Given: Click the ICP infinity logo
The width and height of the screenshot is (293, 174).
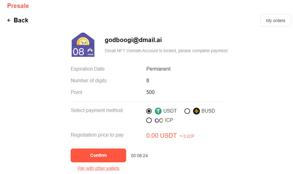Looking at the screenshot, I should pyautogui.click(x=159, y=120).
